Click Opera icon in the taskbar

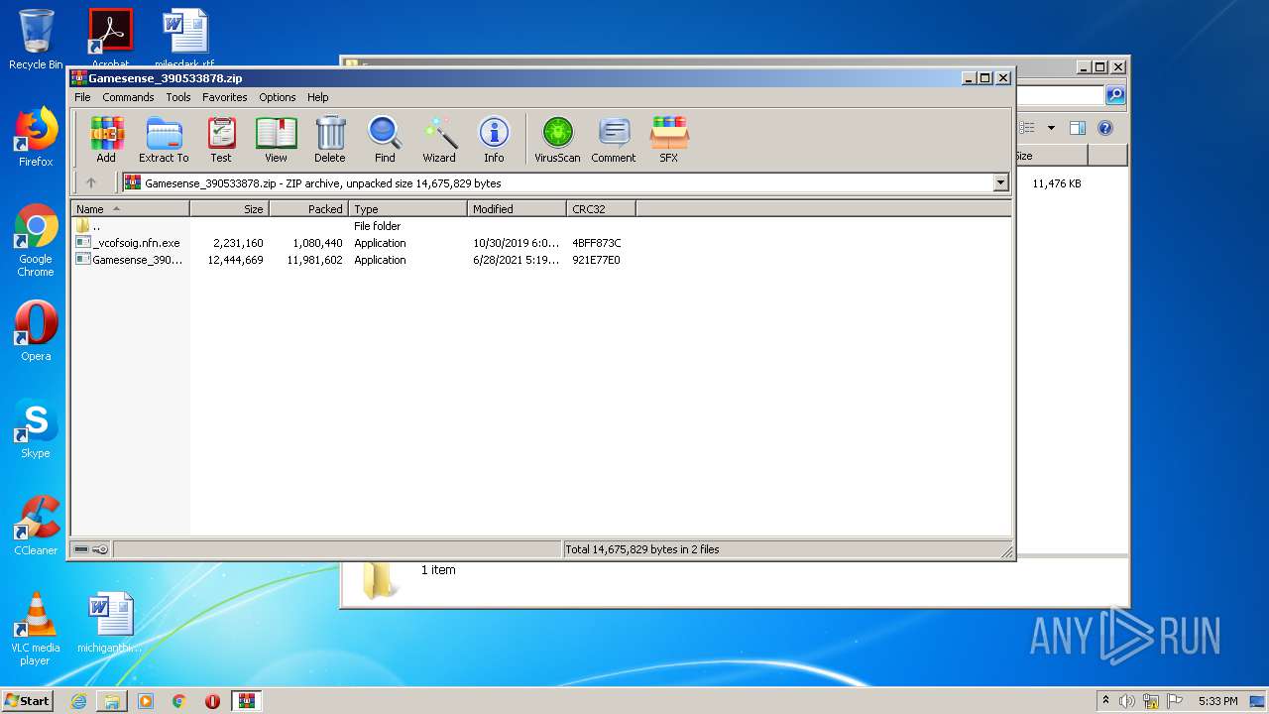tap(212, 701)
